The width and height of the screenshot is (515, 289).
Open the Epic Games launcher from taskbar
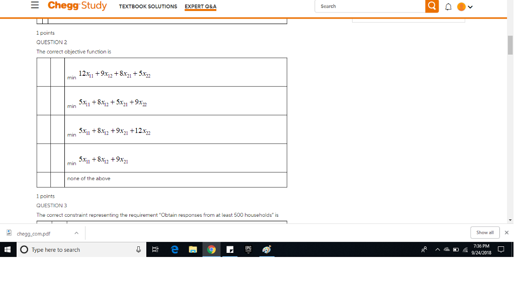point(248,249)
